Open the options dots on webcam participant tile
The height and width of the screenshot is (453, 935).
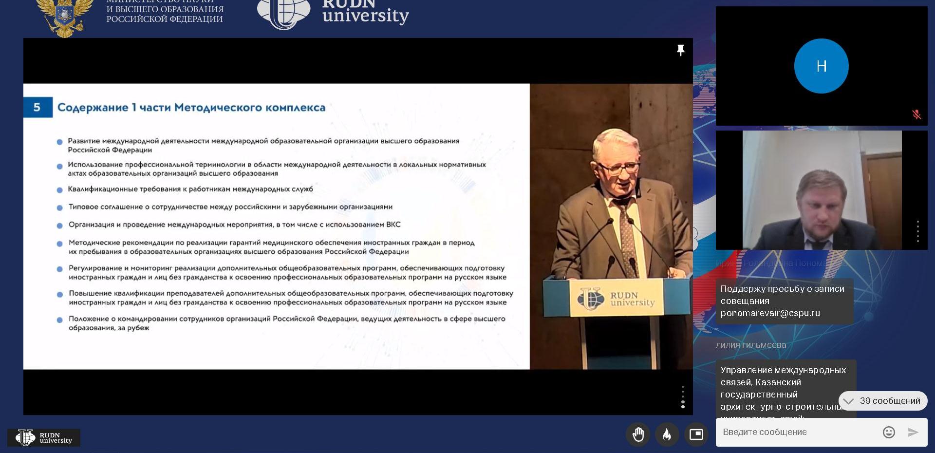pyautogui.click(x=917, y=231)
